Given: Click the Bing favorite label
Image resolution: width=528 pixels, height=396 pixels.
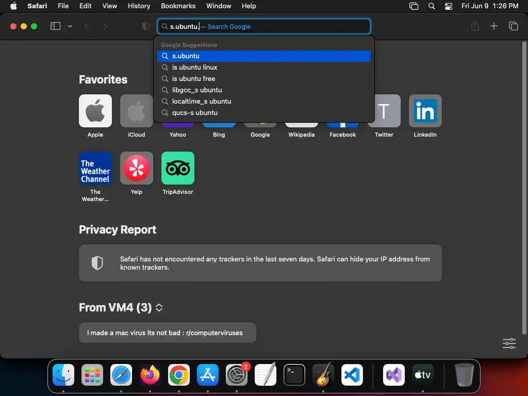Looking at the screenshot, I should pos(219,135).
